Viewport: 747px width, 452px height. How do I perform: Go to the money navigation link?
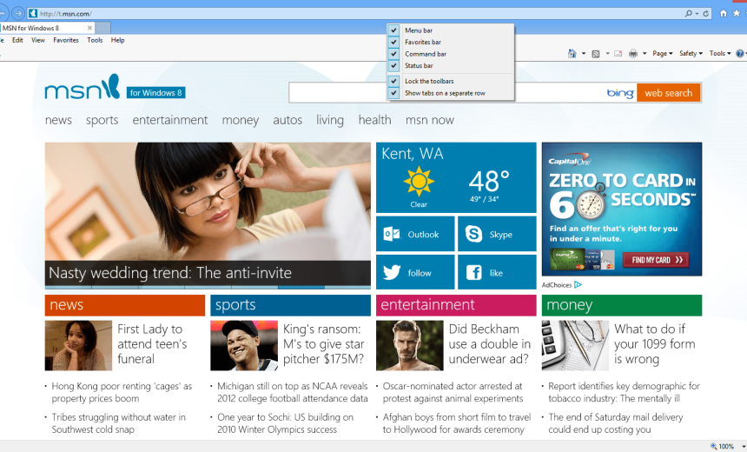[x=240, y=120]
